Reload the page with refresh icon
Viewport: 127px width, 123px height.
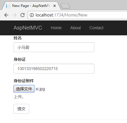[23, 15]
